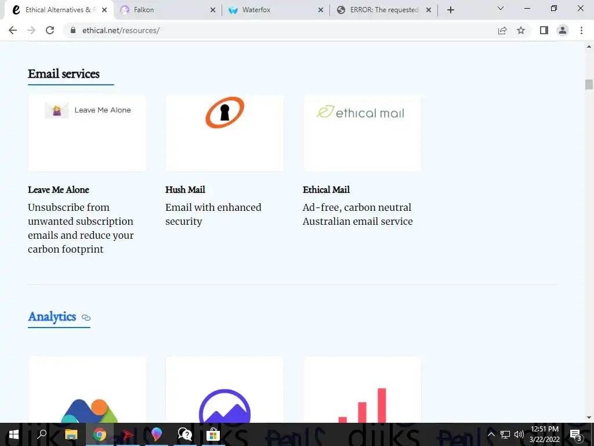Bookmark this tab with star icon
This screenshot has width=594, height=446.
(521, 30)
